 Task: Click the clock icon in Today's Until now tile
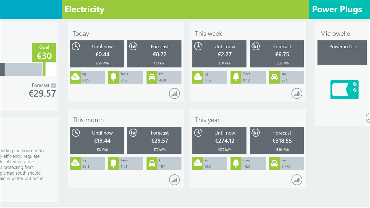(x=76, y=46)
